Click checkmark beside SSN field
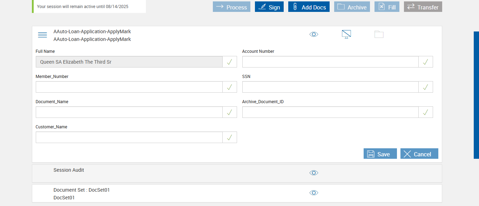The height and width of the screenshot is (206, 479). tap(425, 87)
